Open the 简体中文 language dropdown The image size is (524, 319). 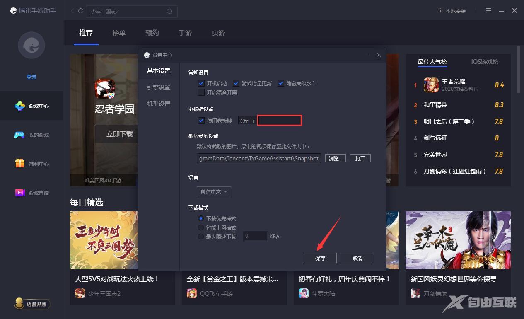(214, 192)
